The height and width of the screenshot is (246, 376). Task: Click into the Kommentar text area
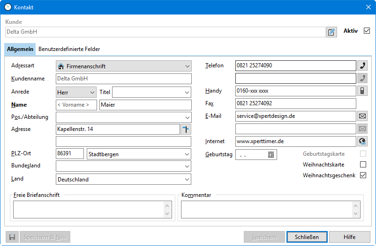266,210
